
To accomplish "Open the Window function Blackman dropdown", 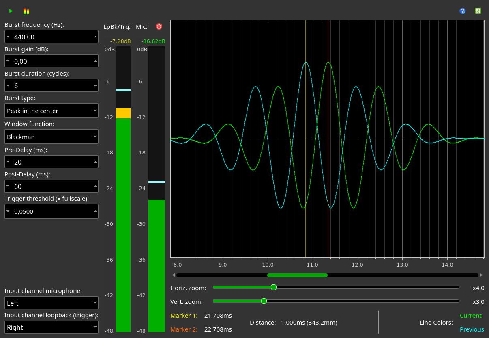I will (x=51, y=136).
